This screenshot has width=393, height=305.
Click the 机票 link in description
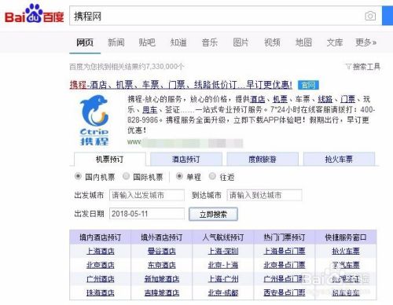coord(280,99)
